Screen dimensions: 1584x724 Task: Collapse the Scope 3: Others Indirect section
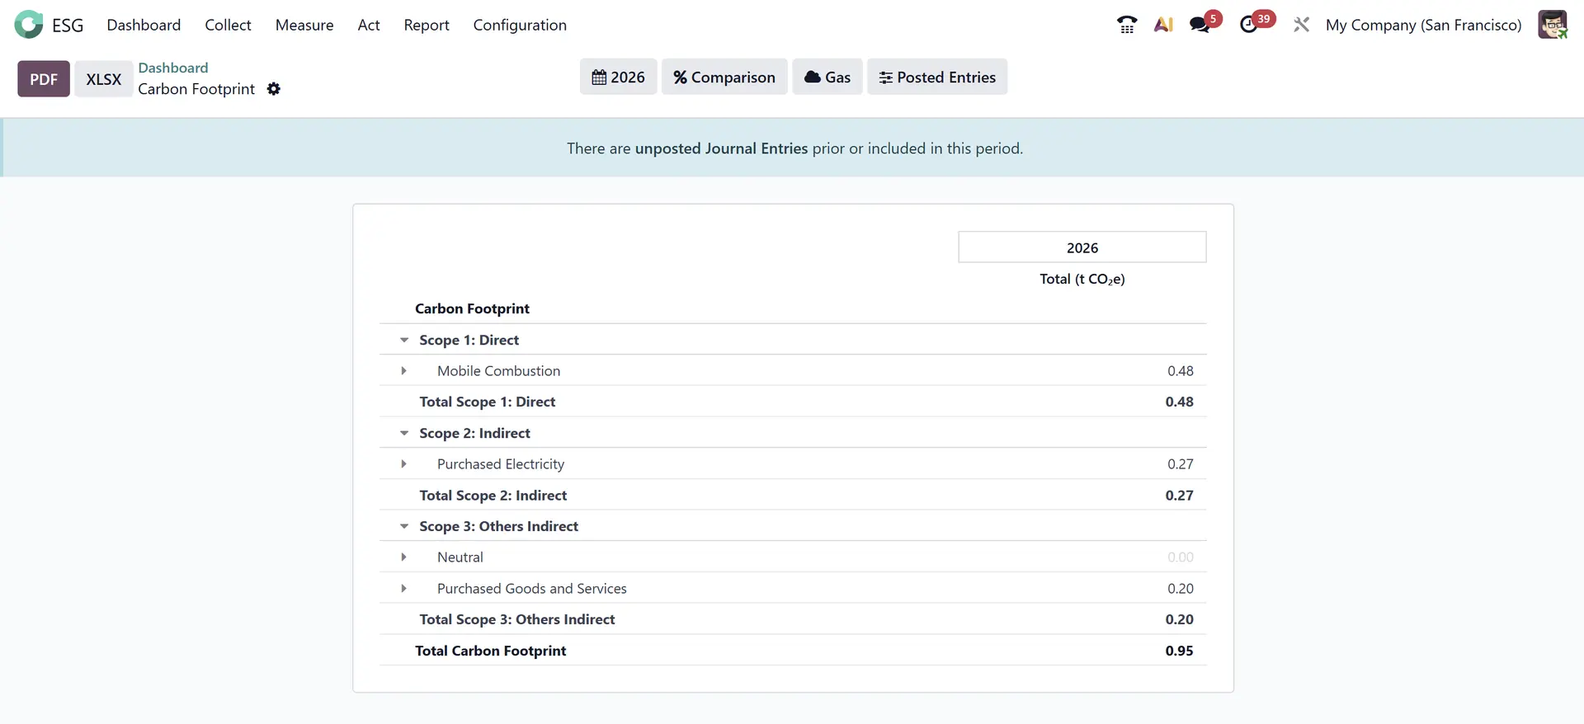[x=404, y=526]
